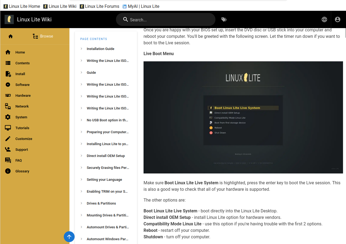This screenshot has height=244, width=346.
Task: Open the Linux Lite Home bookmark
Action: (22, 6)
